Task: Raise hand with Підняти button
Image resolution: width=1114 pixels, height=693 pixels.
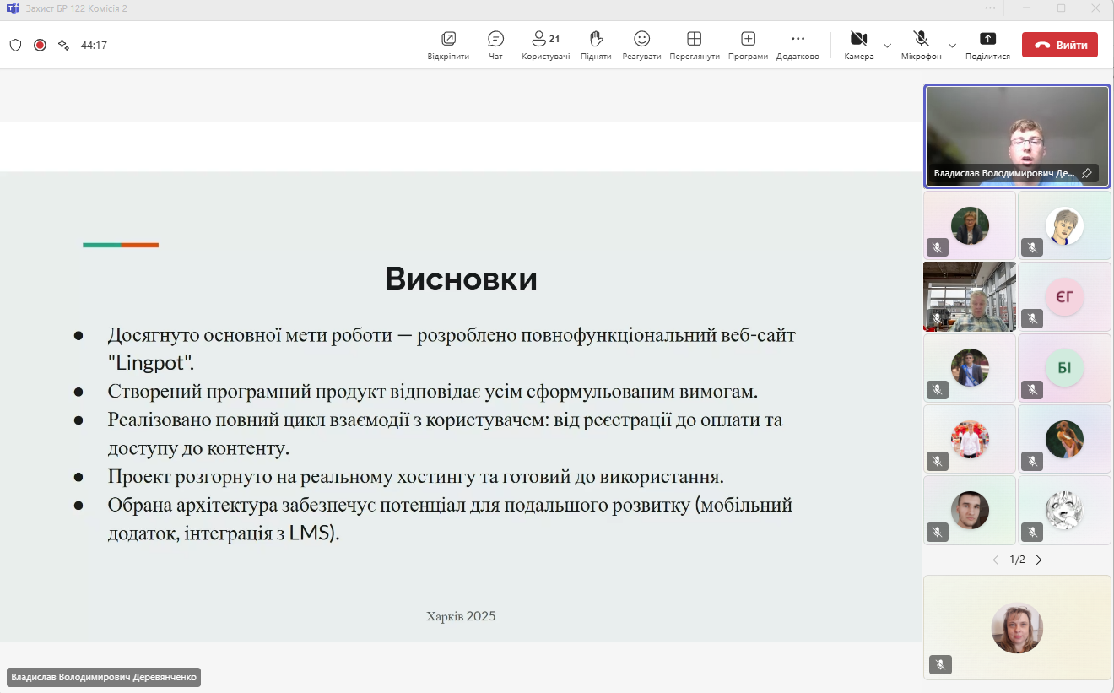Action: pos(596,46)
